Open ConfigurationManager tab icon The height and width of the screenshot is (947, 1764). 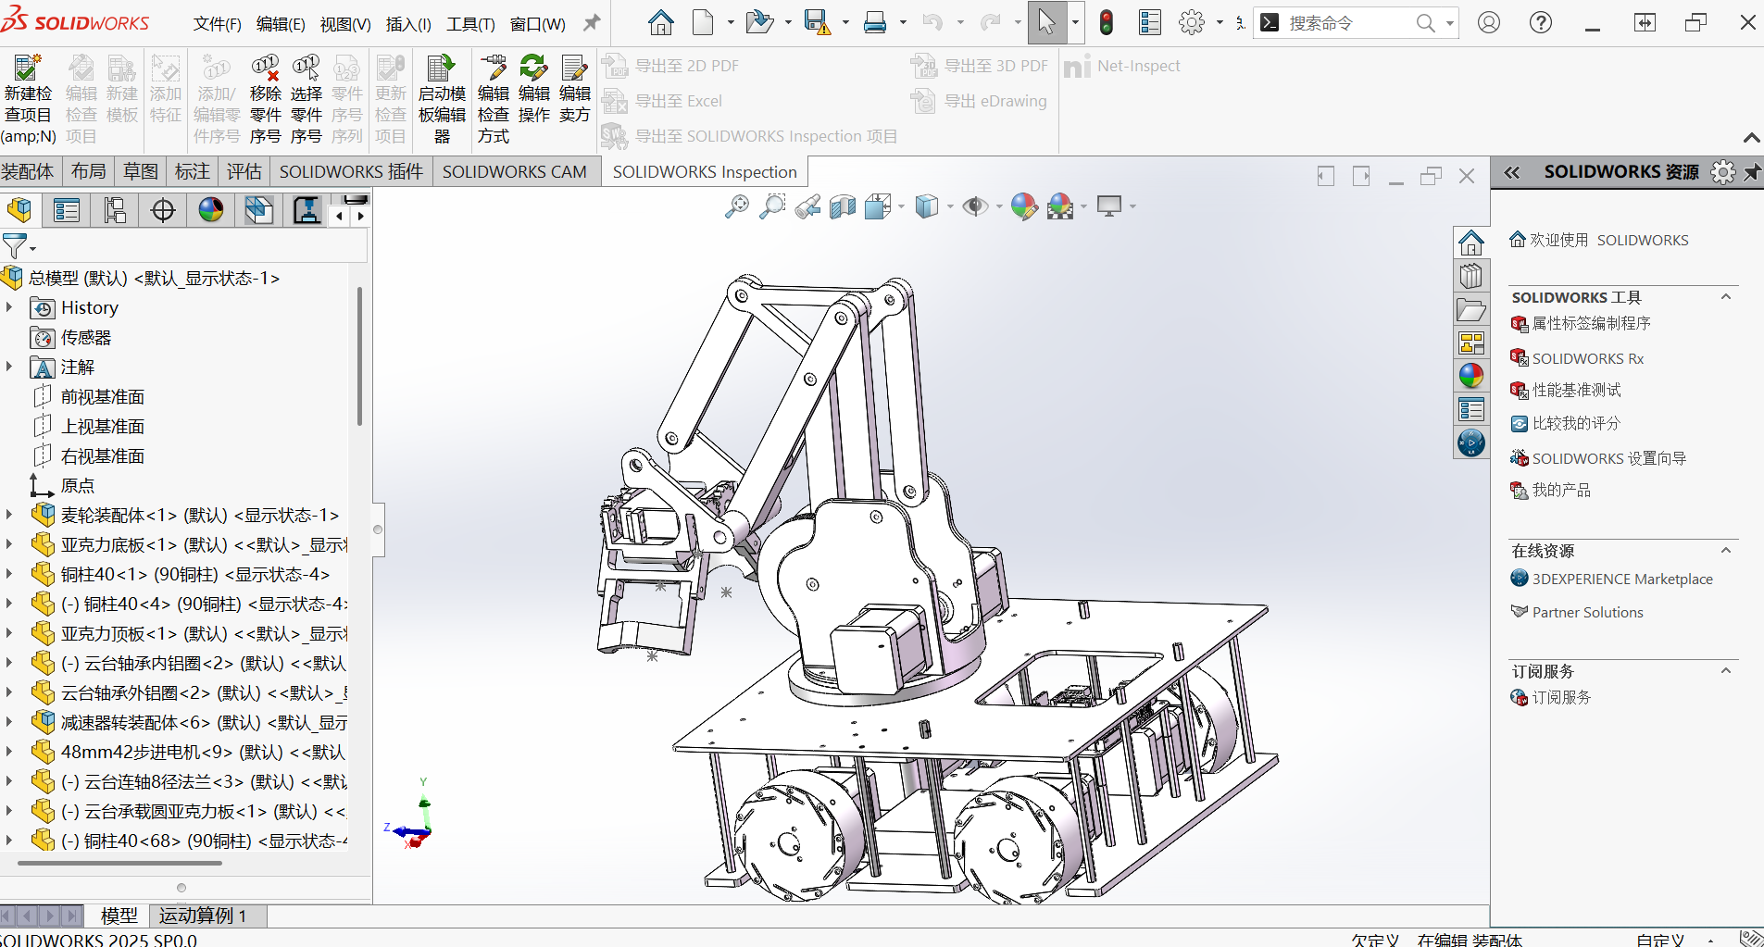[115, 210]
